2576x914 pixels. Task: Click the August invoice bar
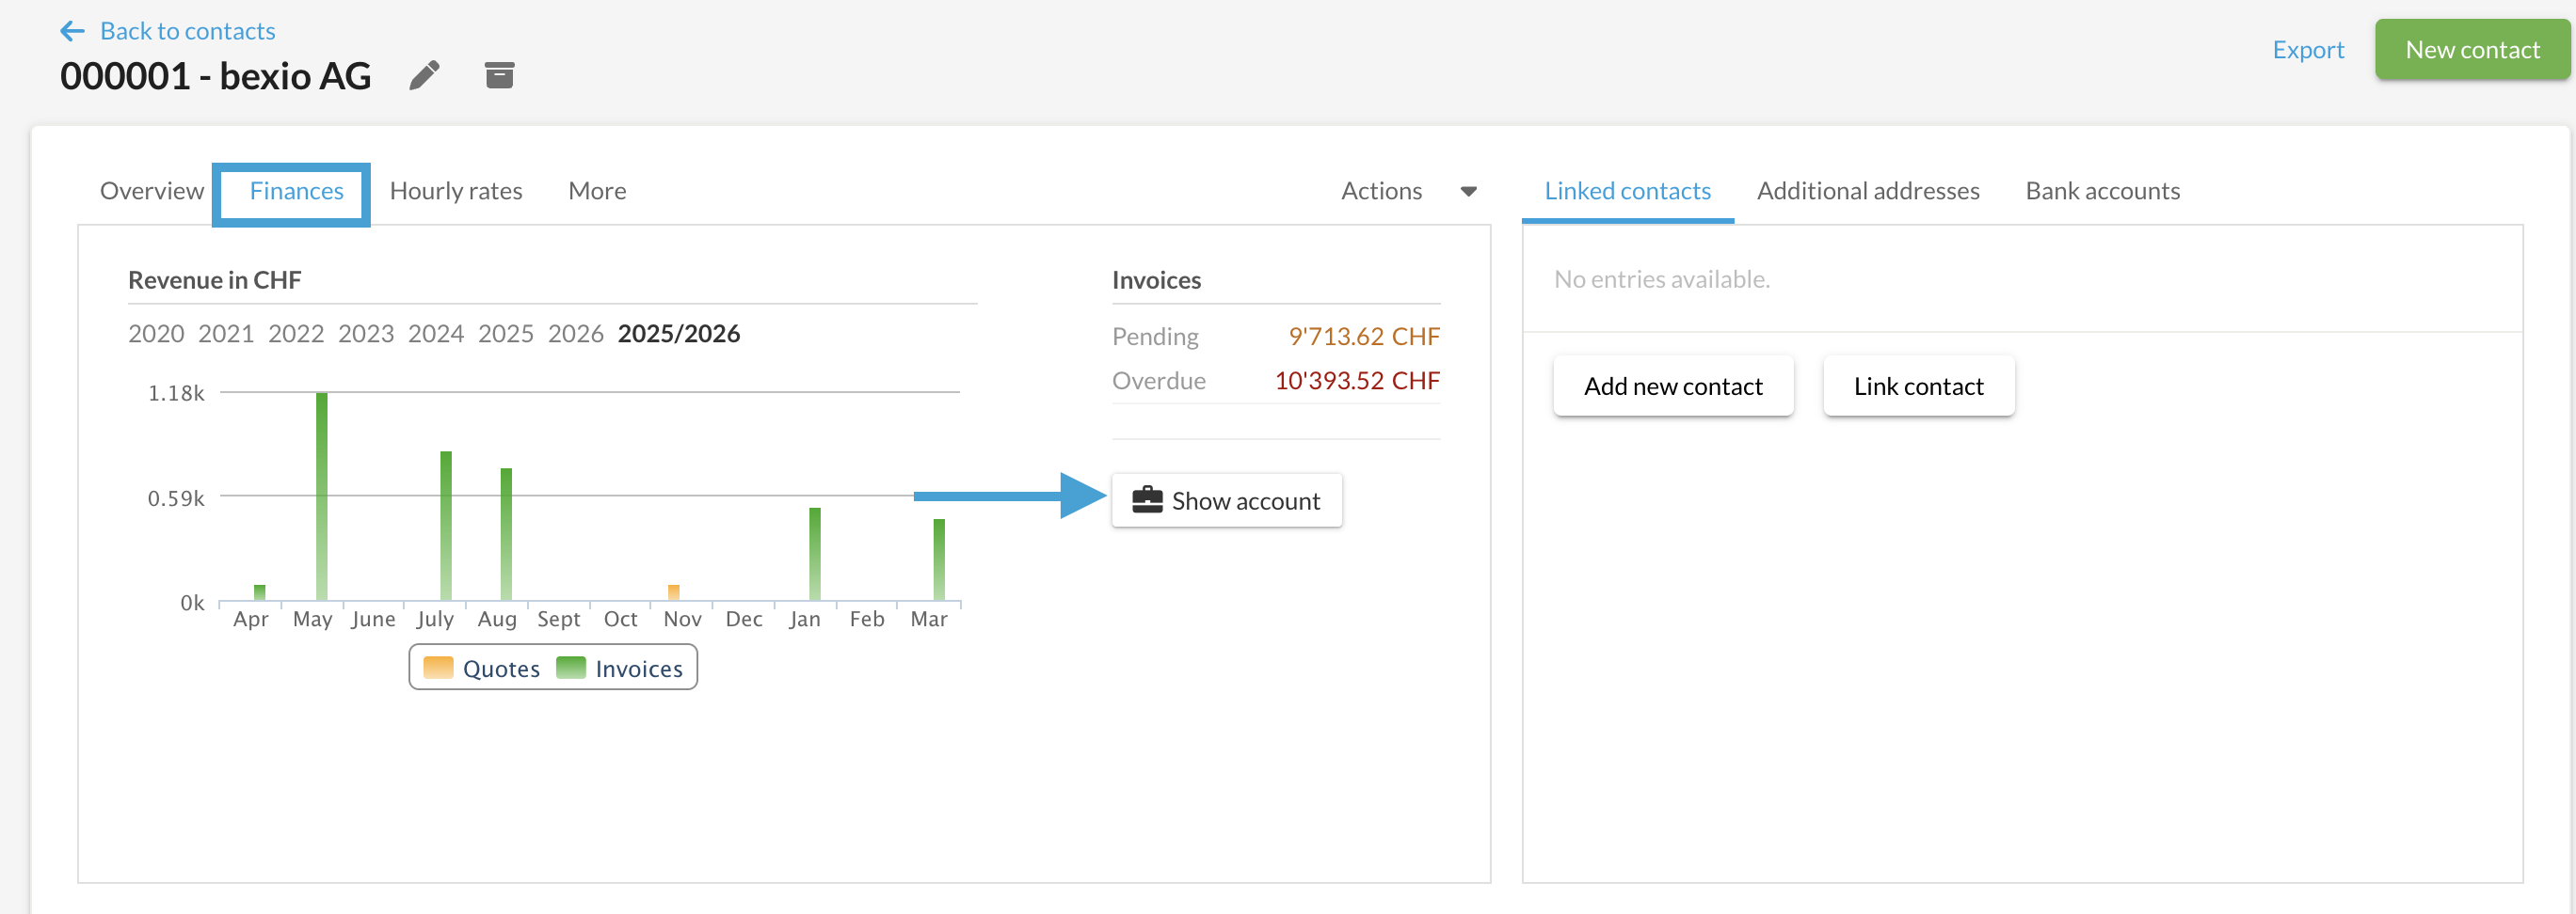(506, 533)
